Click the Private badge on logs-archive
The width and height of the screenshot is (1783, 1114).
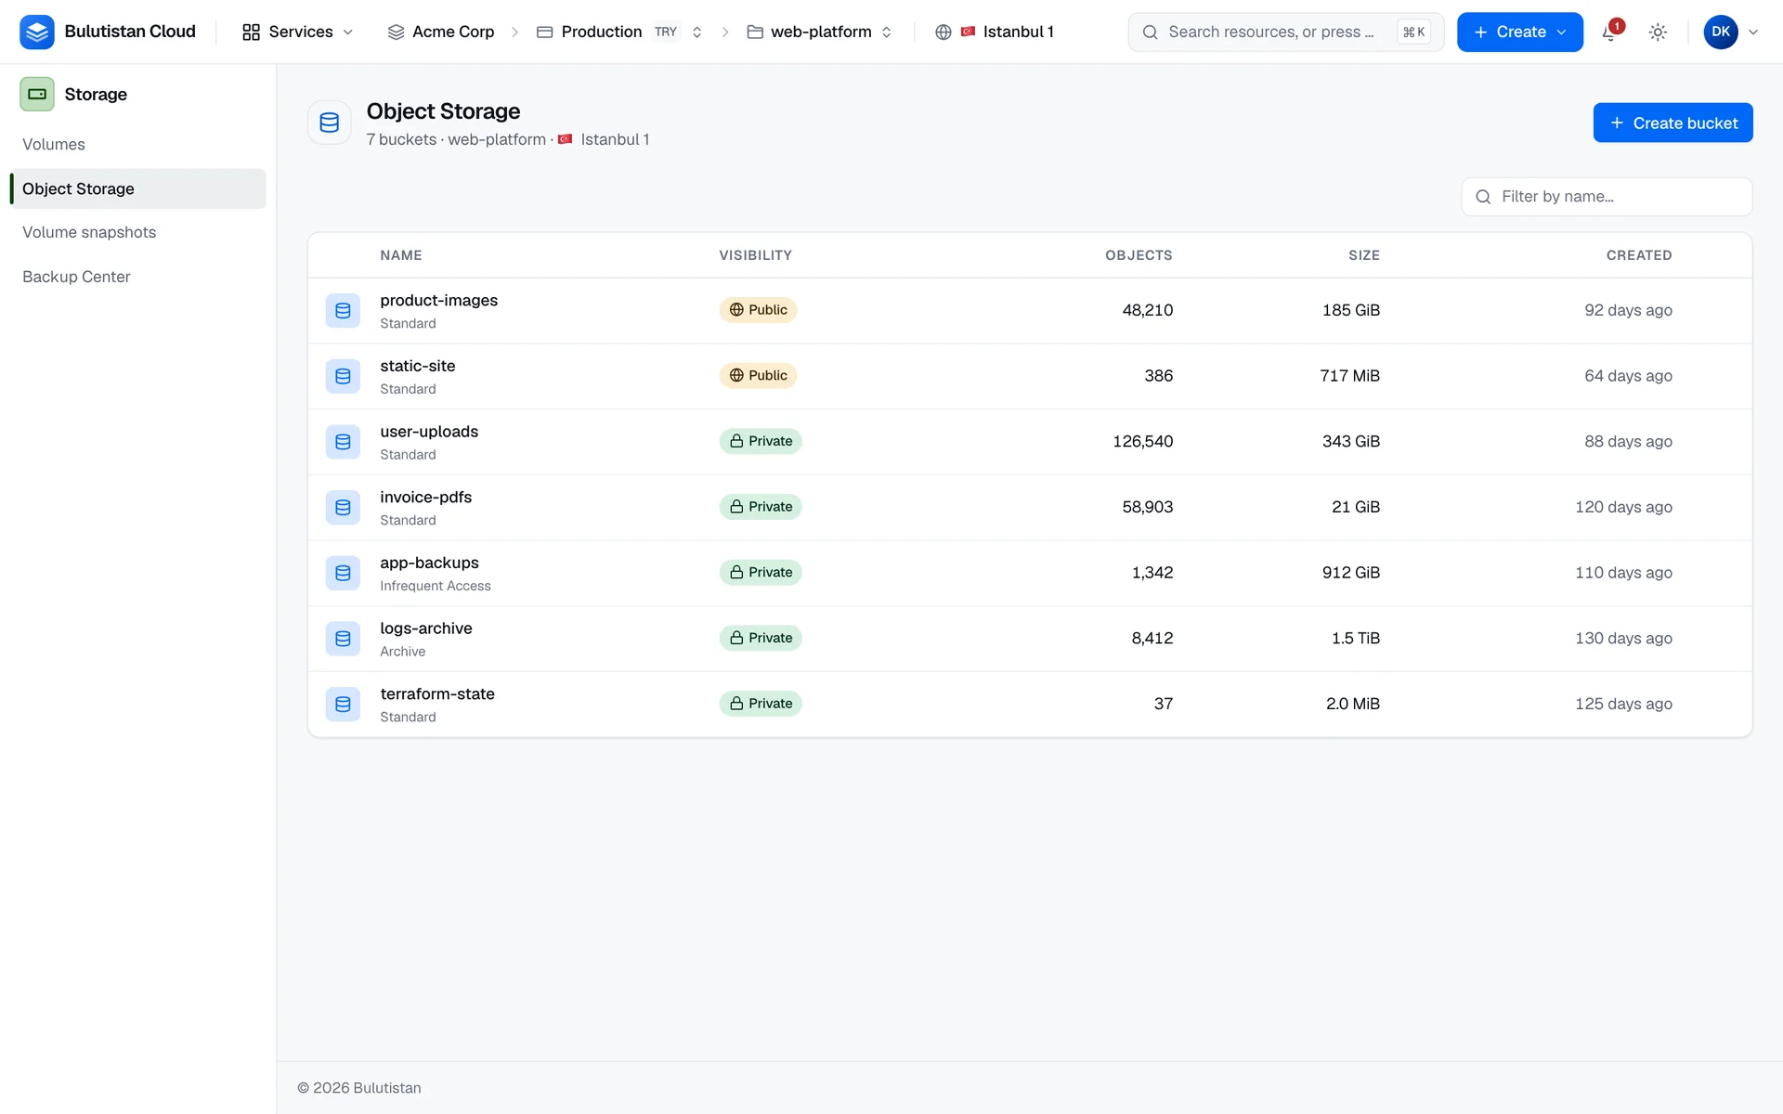pyautogui.click(x=761, y=638)
